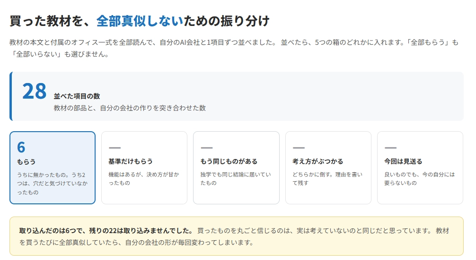Click the text 教材の部品と、自分の会社の作りを突き合わせた数
This screenshot has width=476, height=260.
click(x=130, y=108)
